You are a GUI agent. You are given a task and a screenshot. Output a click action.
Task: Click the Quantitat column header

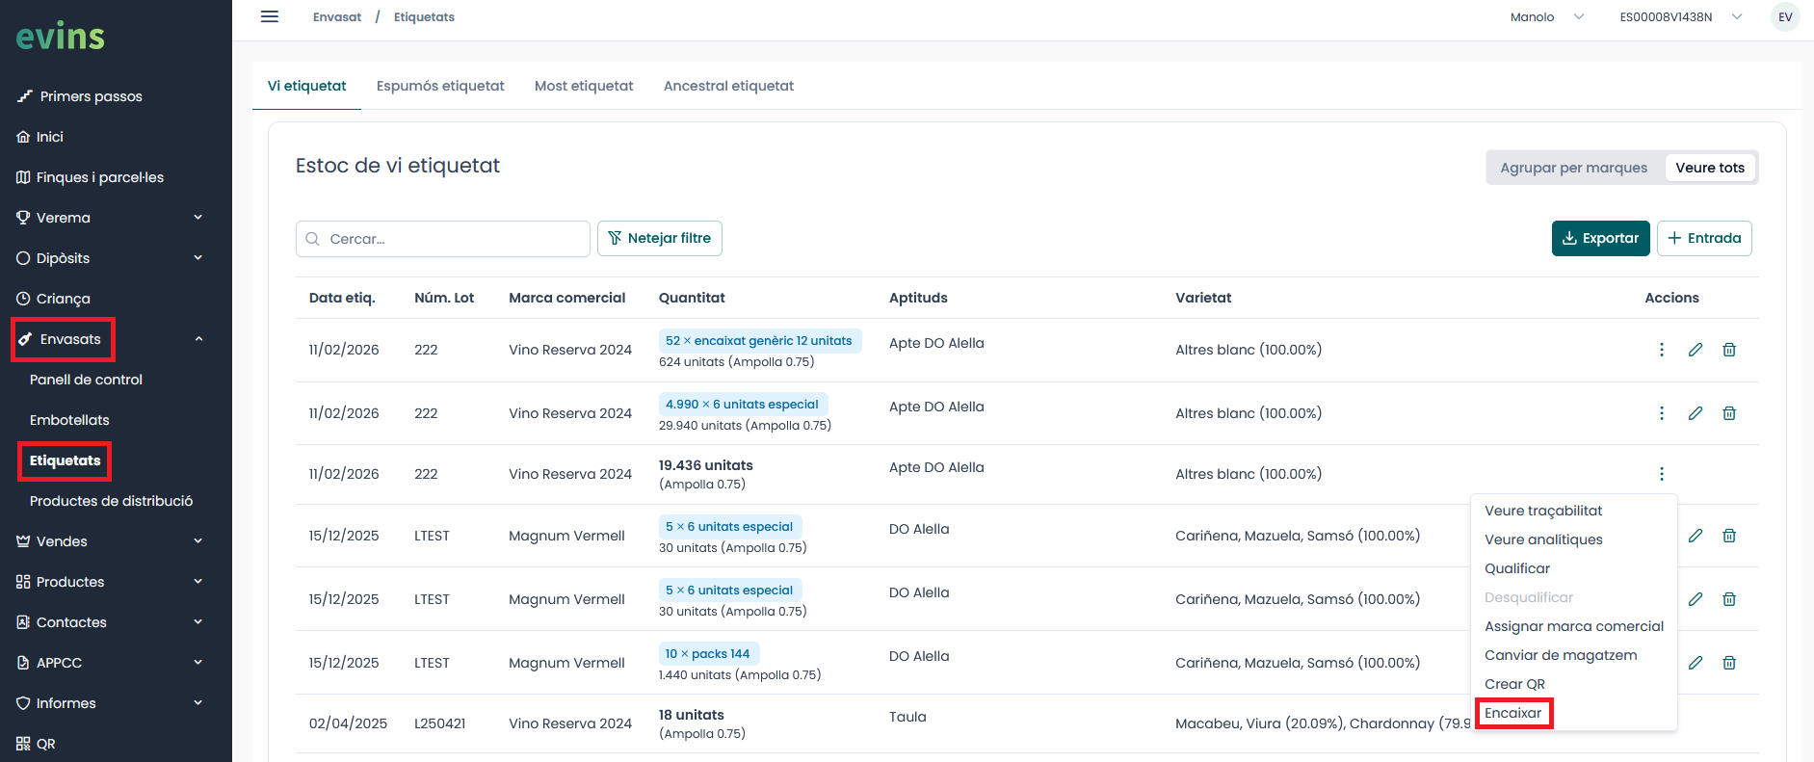click(692, 298)
